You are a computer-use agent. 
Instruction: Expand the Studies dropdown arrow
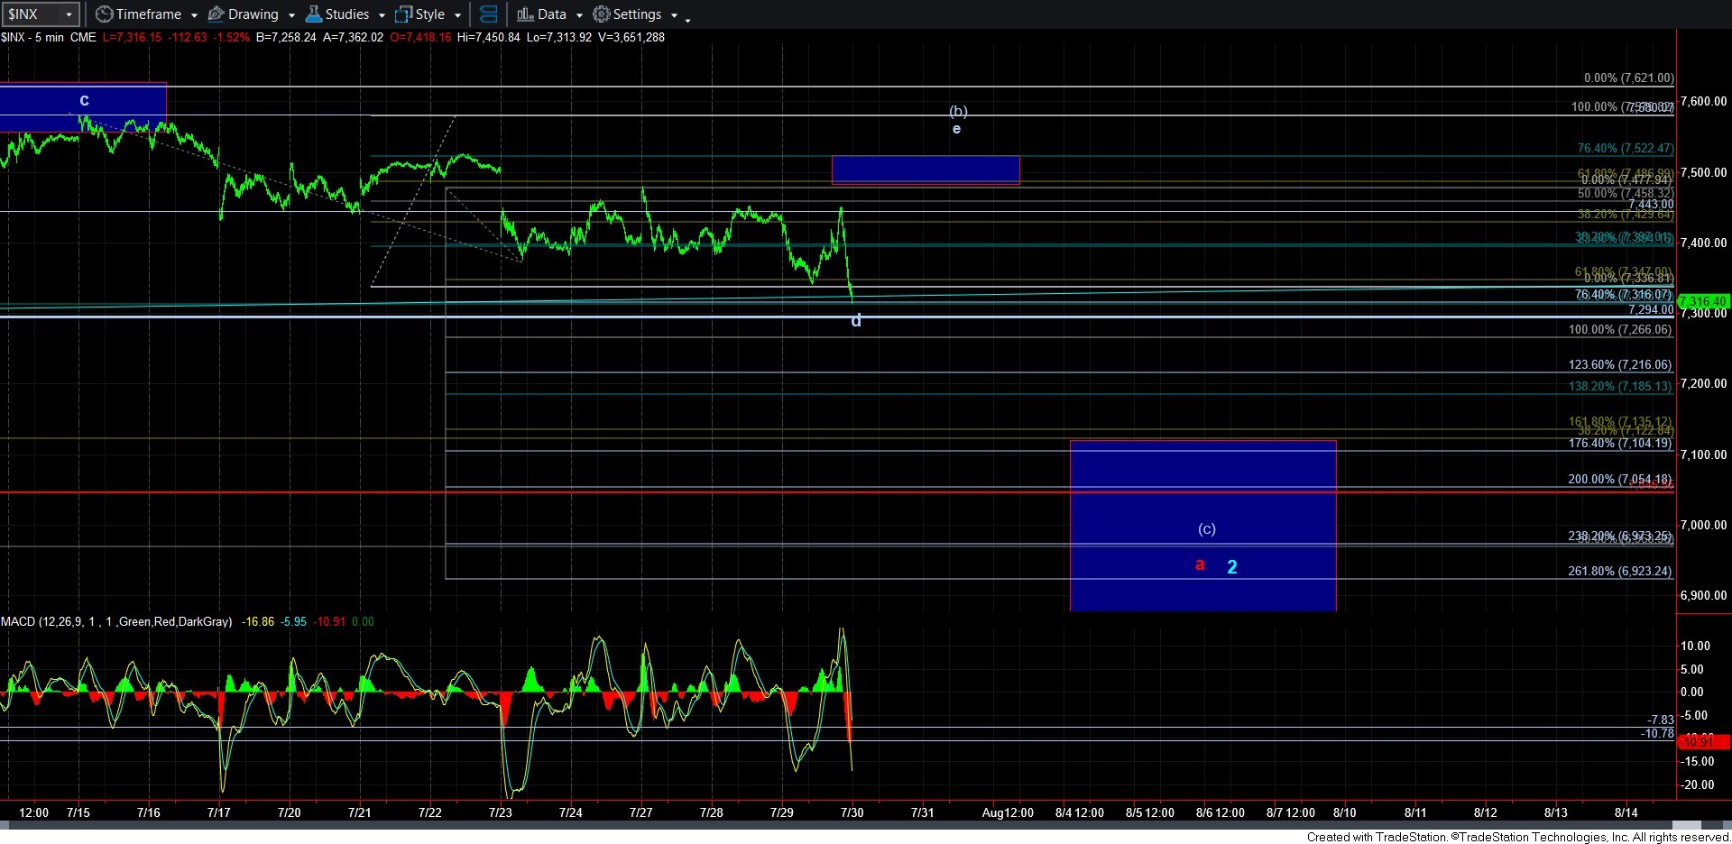point(382,15)
